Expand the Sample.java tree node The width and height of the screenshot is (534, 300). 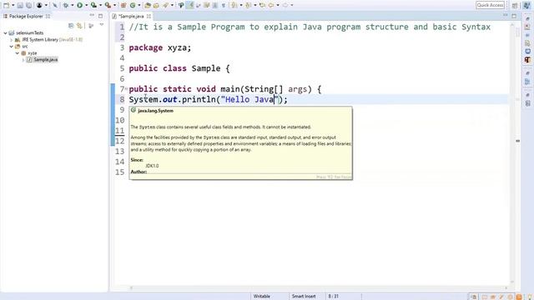[x=23, y=60]
